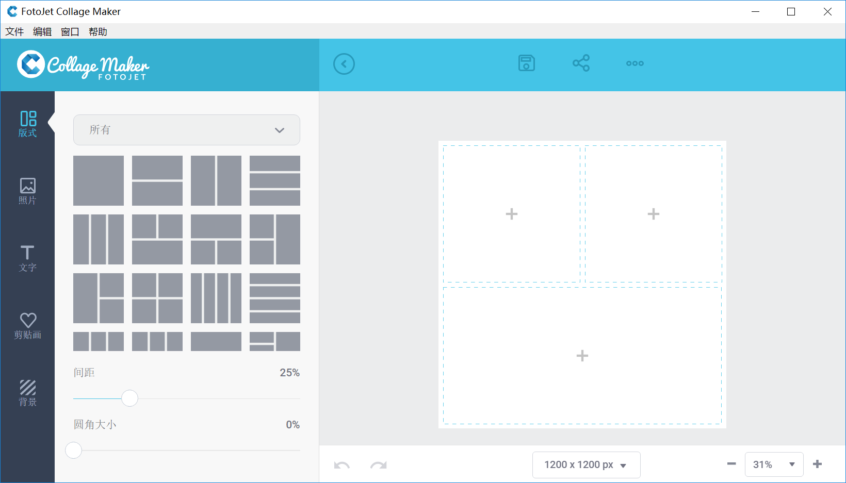
Task: Open the 文件 menu
Action: pos(14,31)
